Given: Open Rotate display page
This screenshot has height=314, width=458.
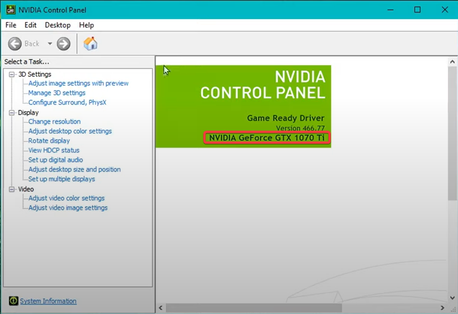Looking at the screenshot, I should (x=49, y=141).
